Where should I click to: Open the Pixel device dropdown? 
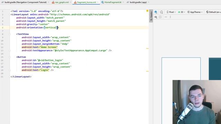point(171,12)
